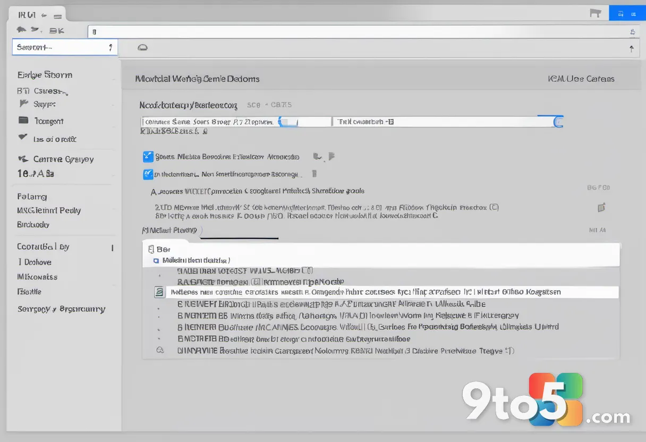Select sidebar item 'MIkonaiss'
The width and height of the screenshot is (646, 442).
pyautogui.click(x=37, y=277)
